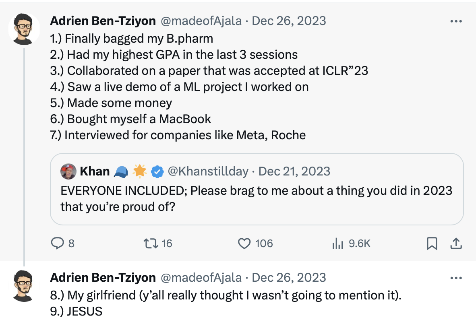Bookmark the B.pharm tweet
The height and width of the screenshot is (326, 476).
click(432, 243)
